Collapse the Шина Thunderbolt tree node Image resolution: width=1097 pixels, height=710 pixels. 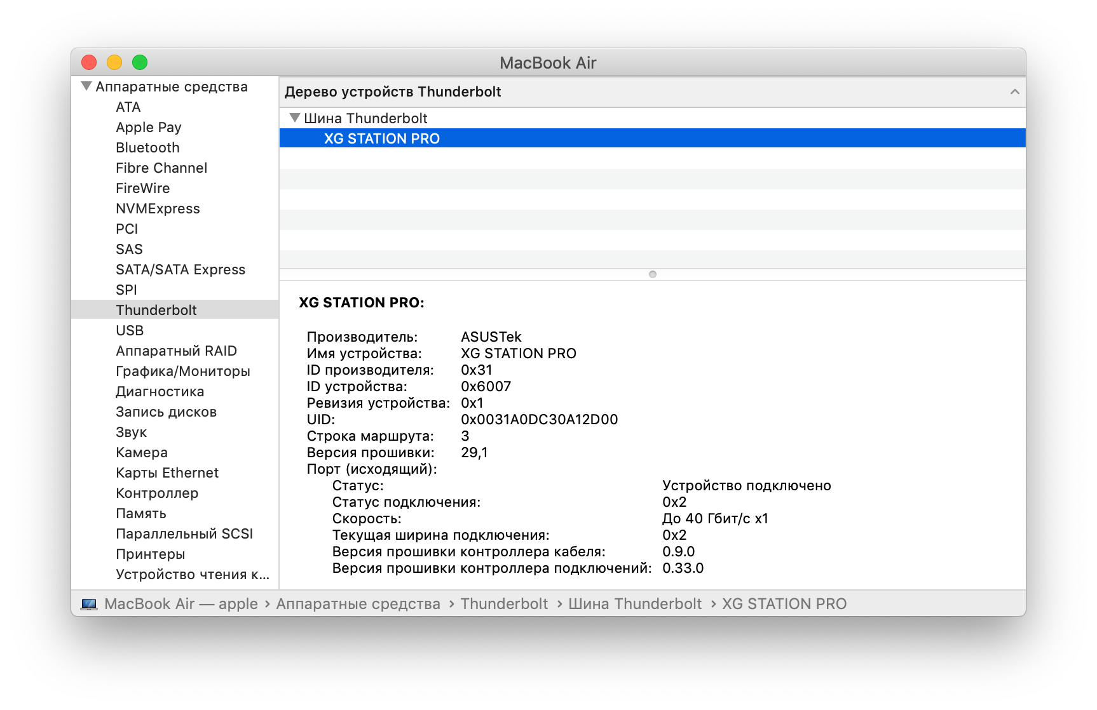point(294,118)
